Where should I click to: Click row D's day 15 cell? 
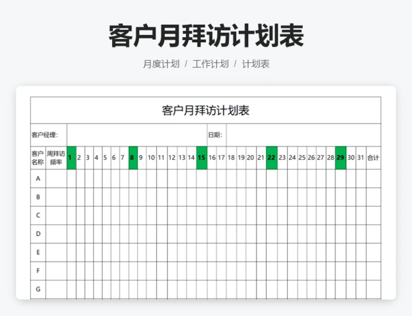(x=202, y=234)
